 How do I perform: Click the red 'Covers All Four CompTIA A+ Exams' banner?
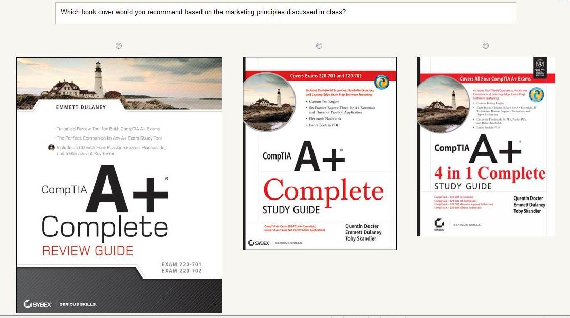pos(495,79)
